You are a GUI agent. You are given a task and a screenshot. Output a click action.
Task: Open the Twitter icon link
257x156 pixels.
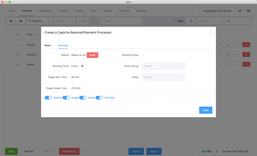[240, 11]
